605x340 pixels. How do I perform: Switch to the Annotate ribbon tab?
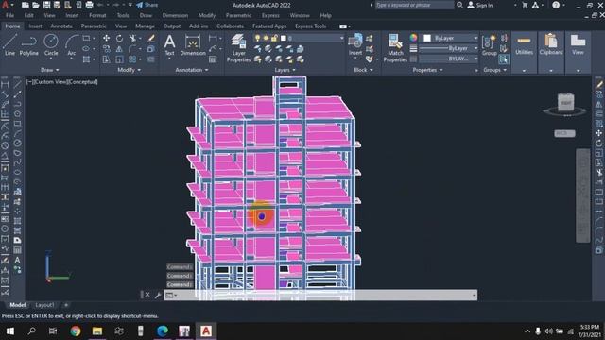61,25
